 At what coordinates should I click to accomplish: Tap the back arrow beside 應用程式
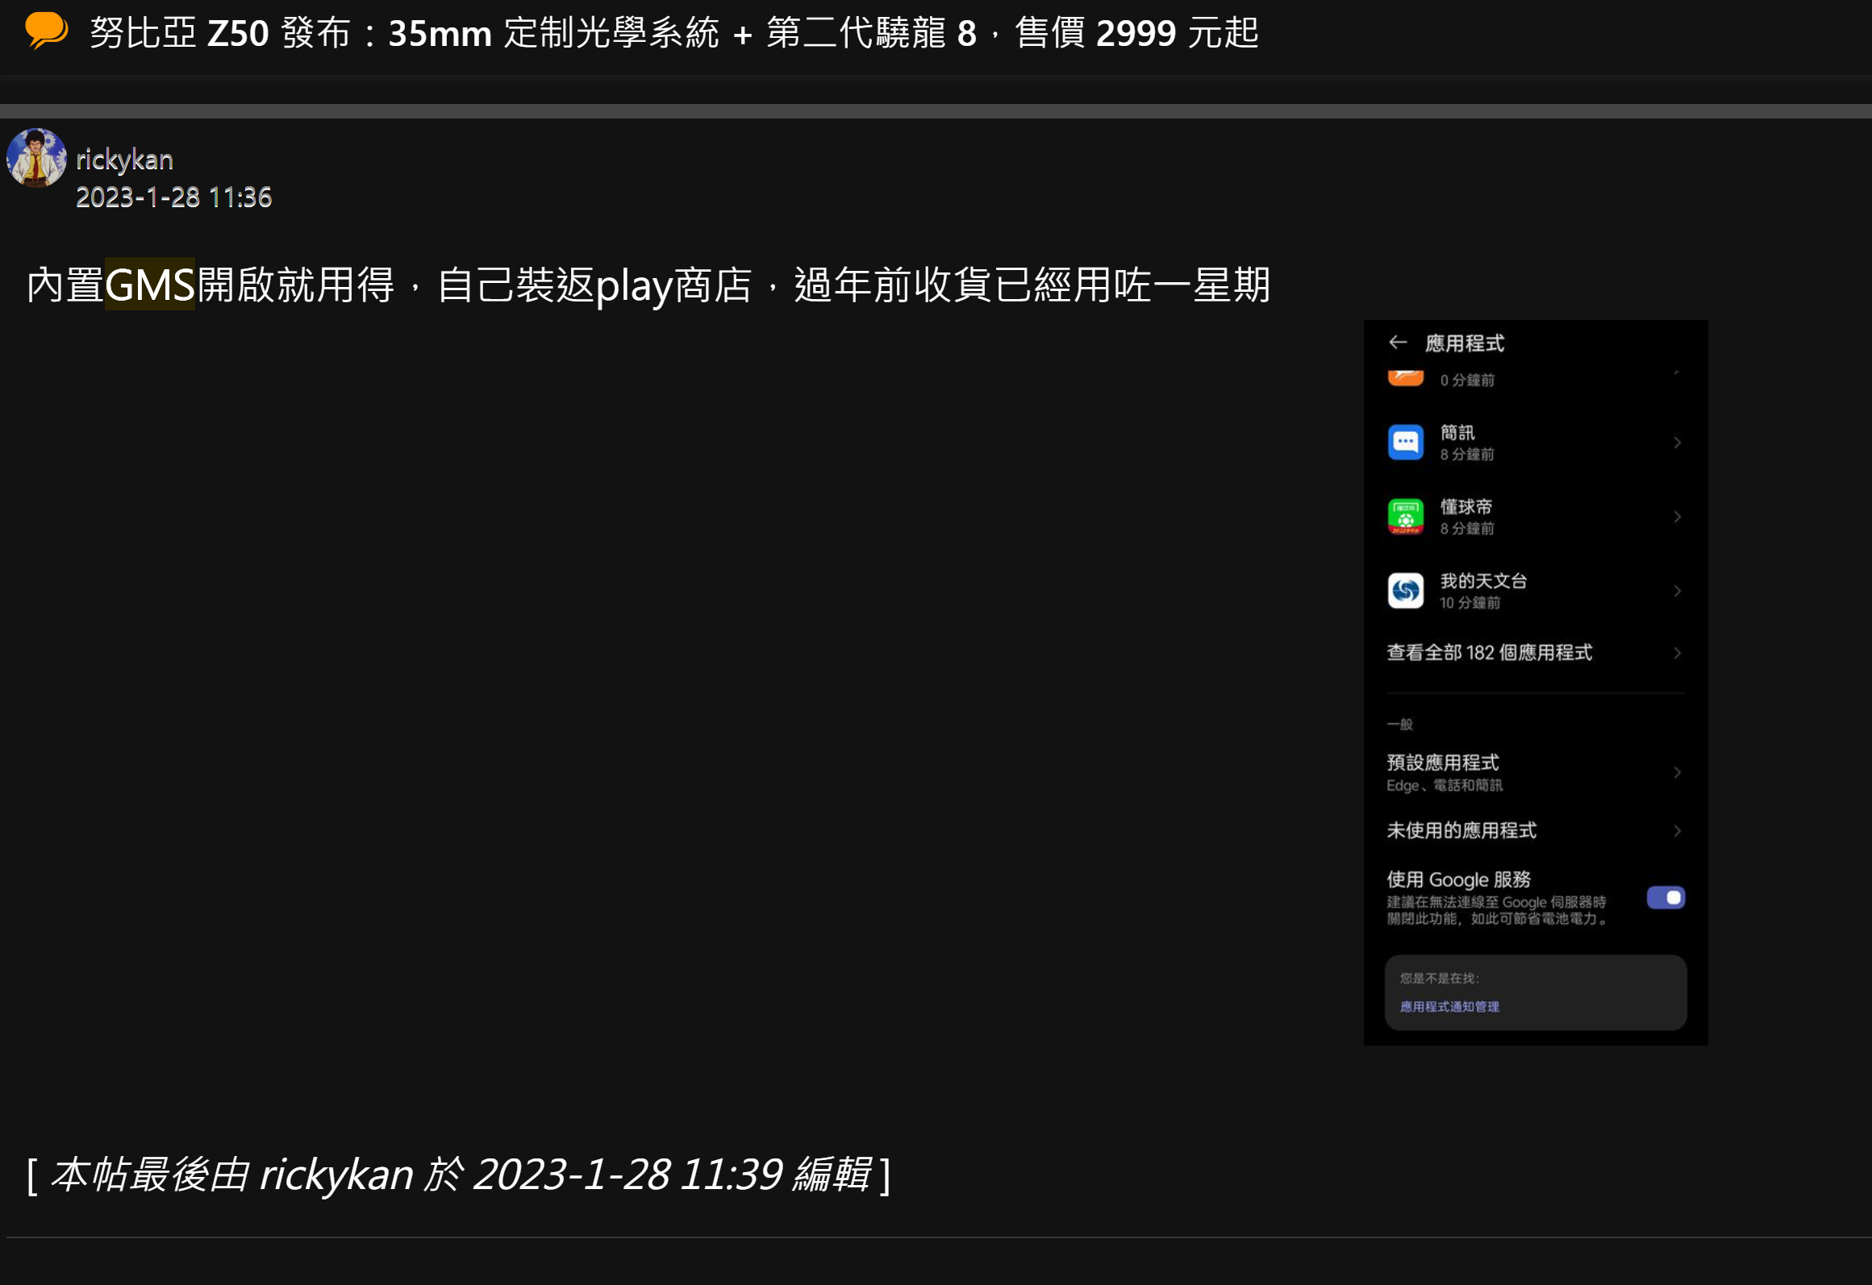coord(1398,343)
